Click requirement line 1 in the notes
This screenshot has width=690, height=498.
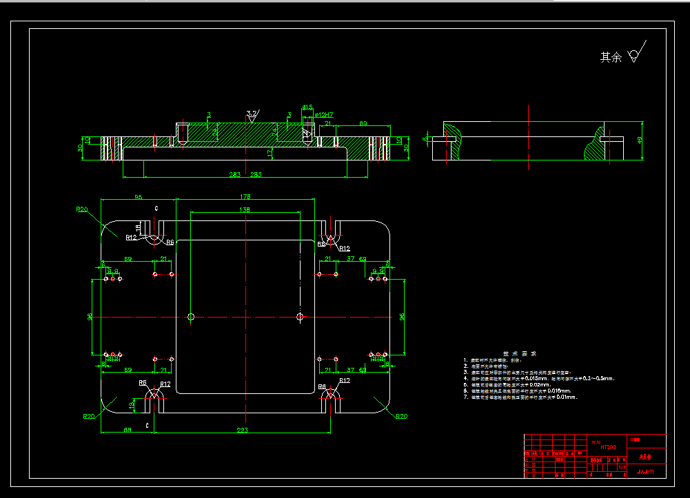coord(492,360)
